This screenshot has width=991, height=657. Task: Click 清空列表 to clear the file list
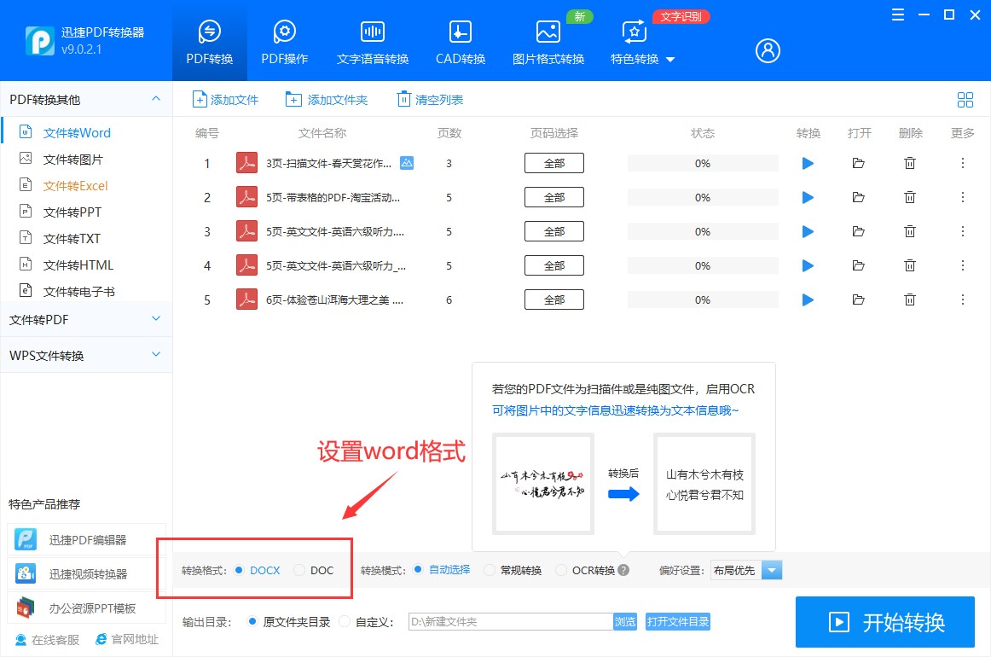[429, 99]
